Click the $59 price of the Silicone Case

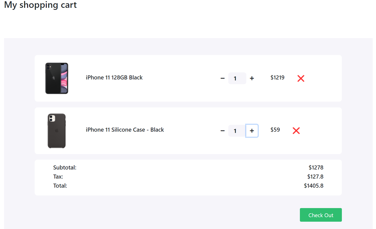click(x=275, y=130)
